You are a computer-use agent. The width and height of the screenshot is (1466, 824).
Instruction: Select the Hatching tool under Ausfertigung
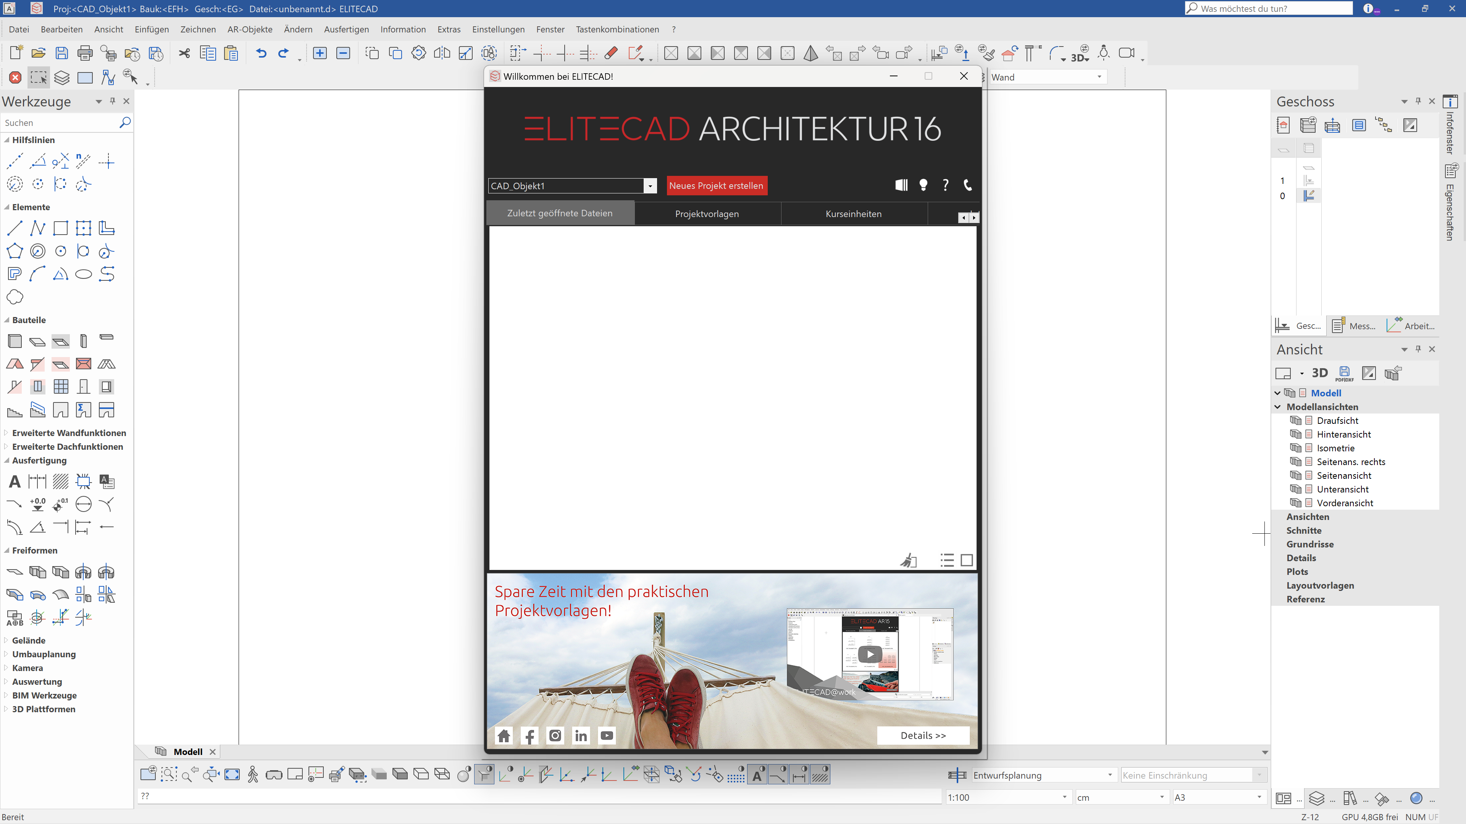tap(60, 482)
